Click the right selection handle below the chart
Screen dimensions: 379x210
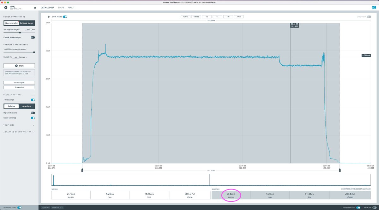340,171
